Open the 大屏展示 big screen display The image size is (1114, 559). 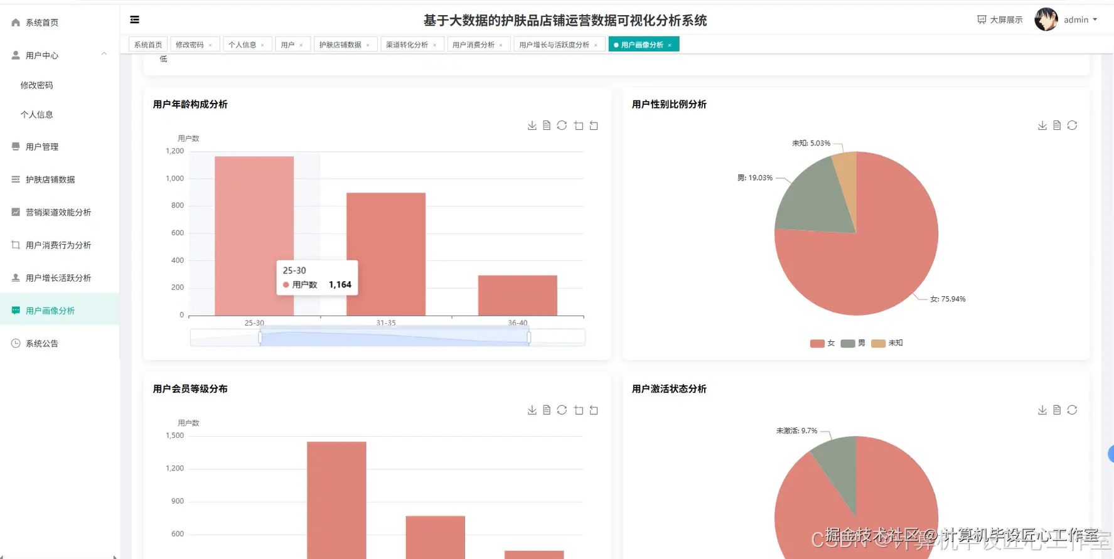[x=1000, y=20]
